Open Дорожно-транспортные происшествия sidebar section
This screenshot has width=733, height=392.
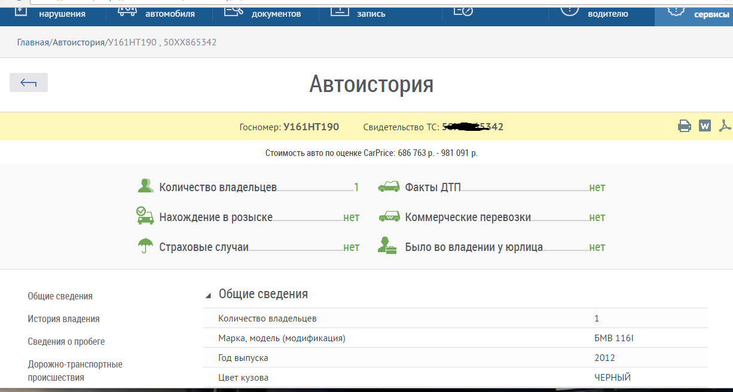[75, 370]
